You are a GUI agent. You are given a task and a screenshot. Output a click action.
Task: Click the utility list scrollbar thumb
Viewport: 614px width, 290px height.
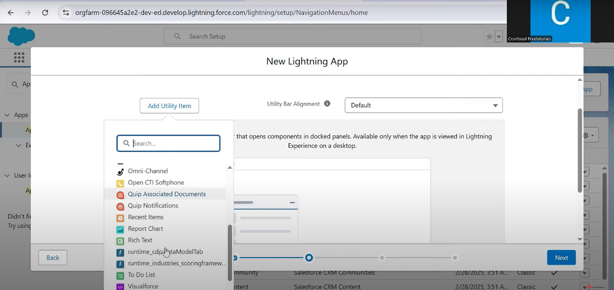[230, 253]
